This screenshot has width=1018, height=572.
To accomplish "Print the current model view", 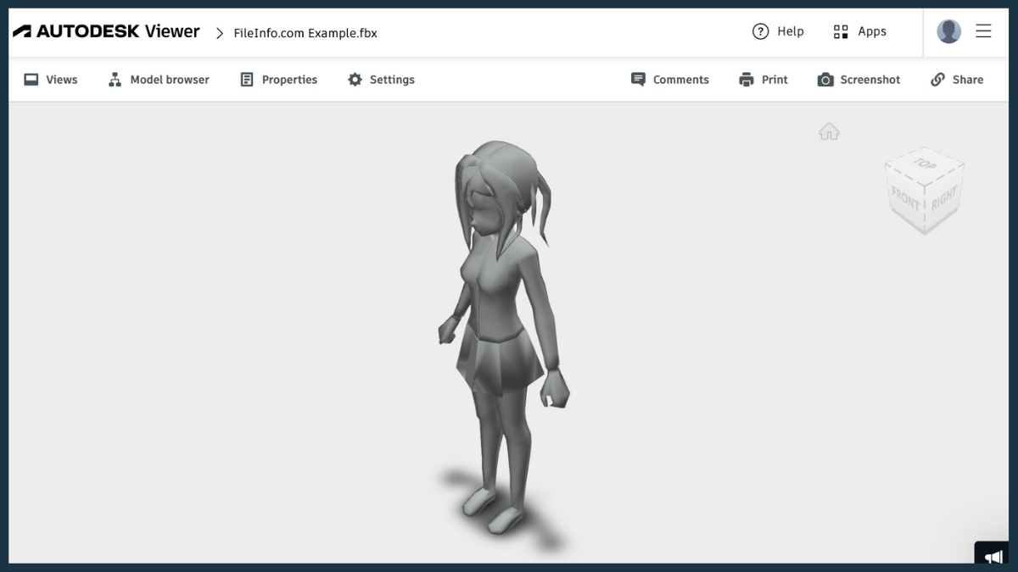I will [x=763, y=80].
